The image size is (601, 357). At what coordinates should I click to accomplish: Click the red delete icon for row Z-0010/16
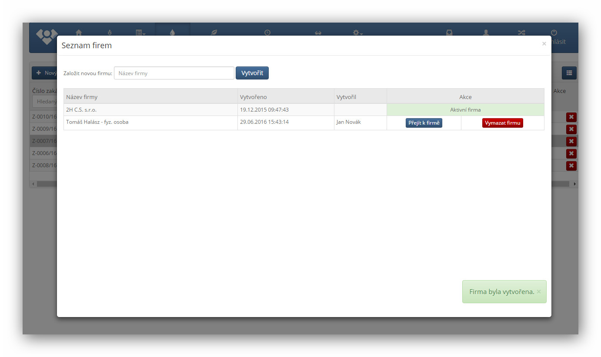tap(571, 117)
